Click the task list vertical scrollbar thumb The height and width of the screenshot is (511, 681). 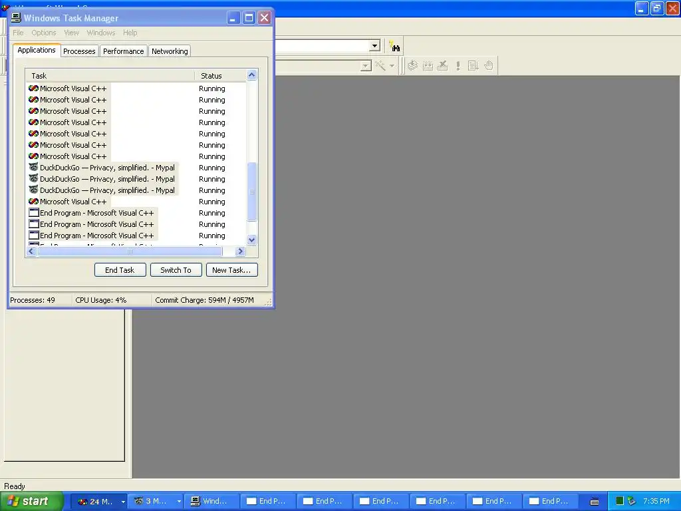pyautogui.click(x=252, y=192)
